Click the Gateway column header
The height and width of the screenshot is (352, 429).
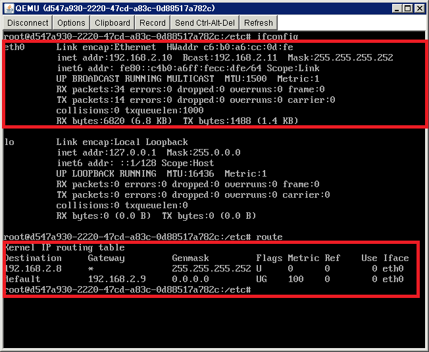coord(107,258)
